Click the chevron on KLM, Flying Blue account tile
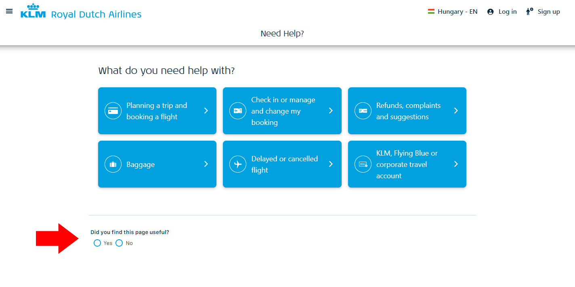575x287 pixels. tap(456, 164)
